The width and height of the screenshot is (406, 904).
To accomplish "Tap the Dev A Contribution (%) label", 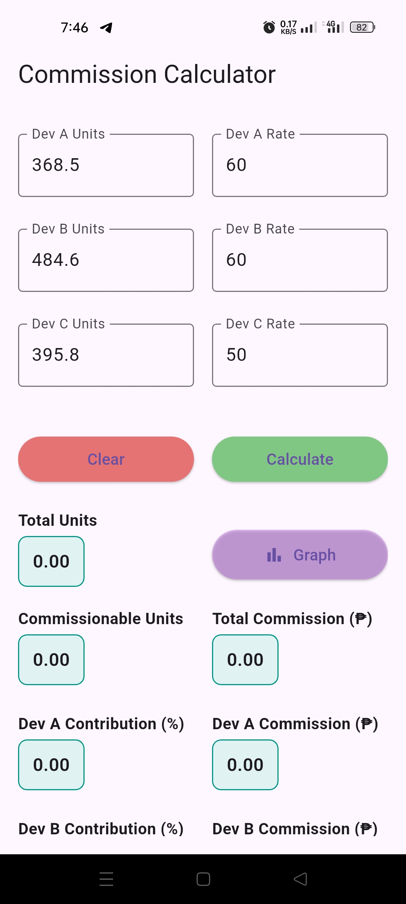I will coord(101,724).
